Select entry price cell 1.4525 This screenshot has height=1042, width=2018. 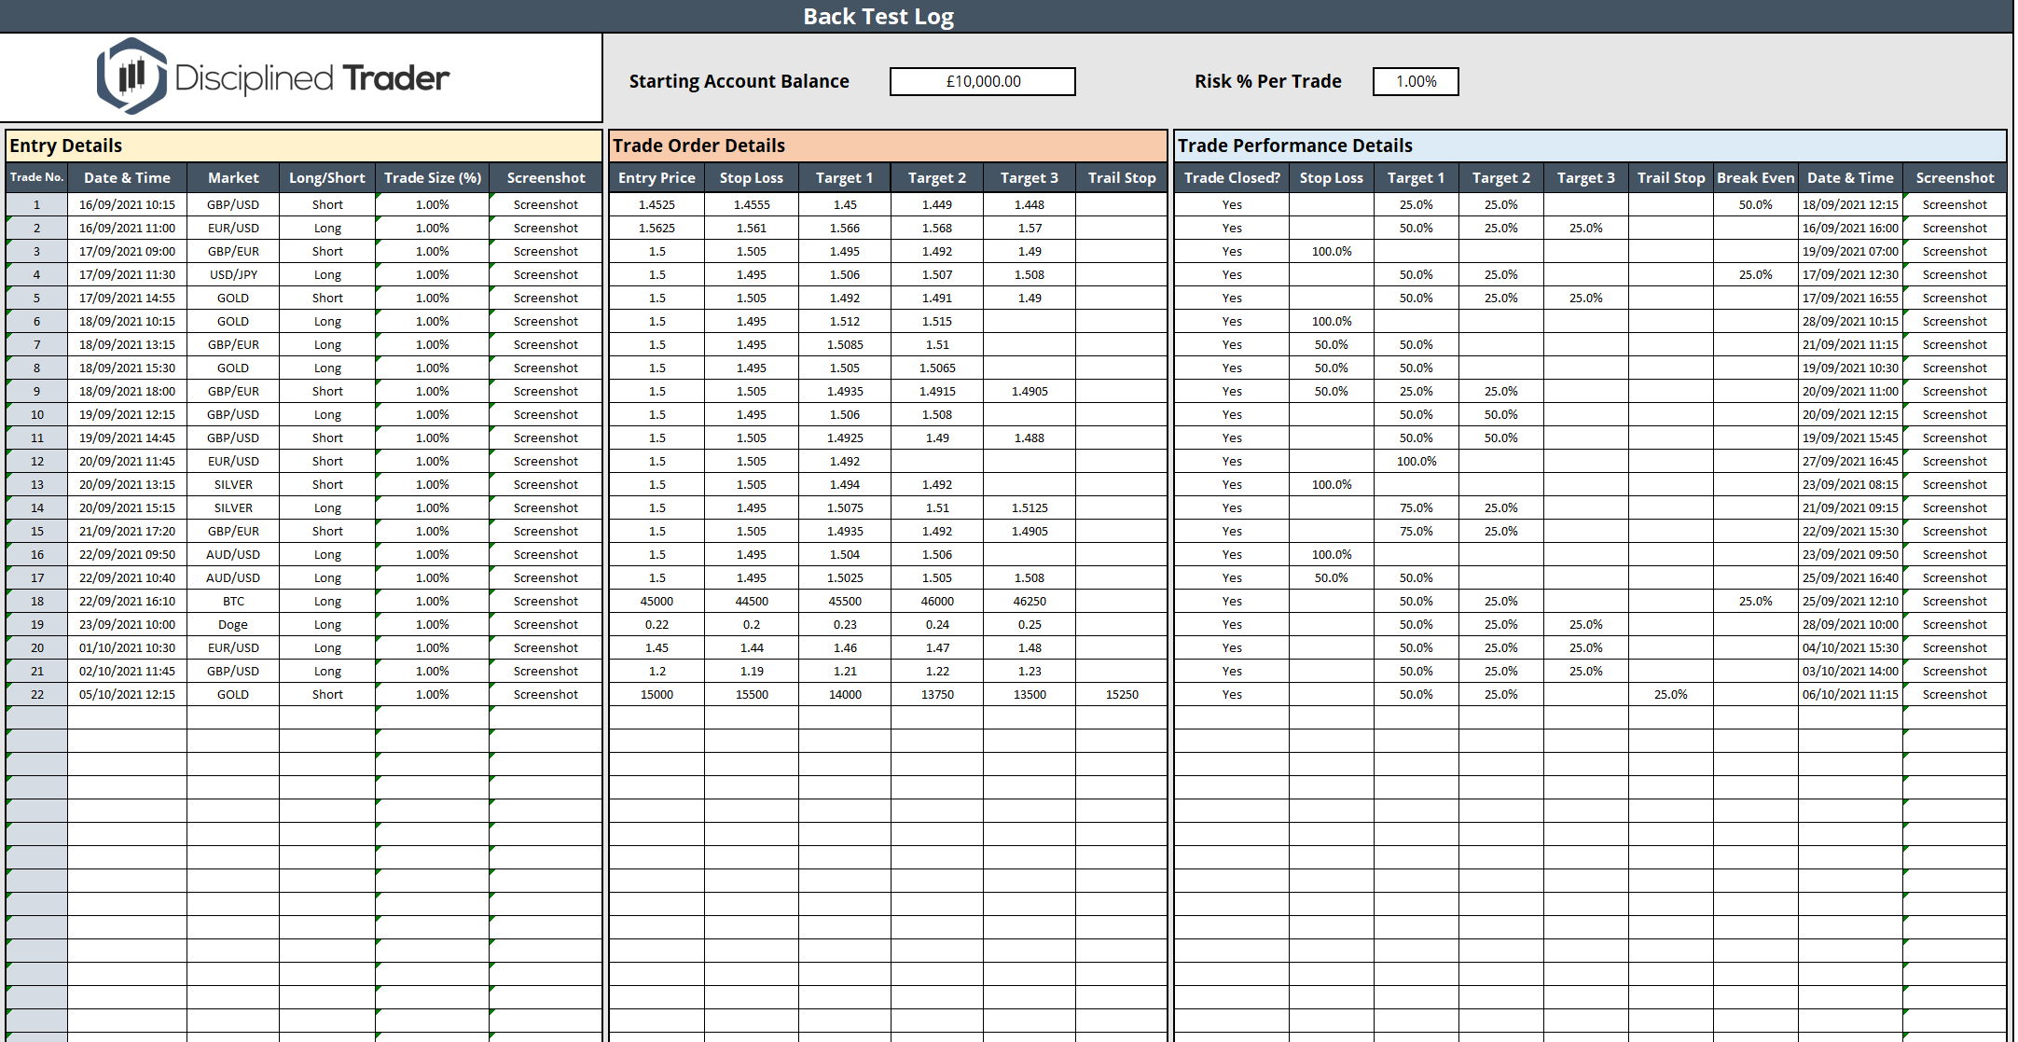click(657, 204)
